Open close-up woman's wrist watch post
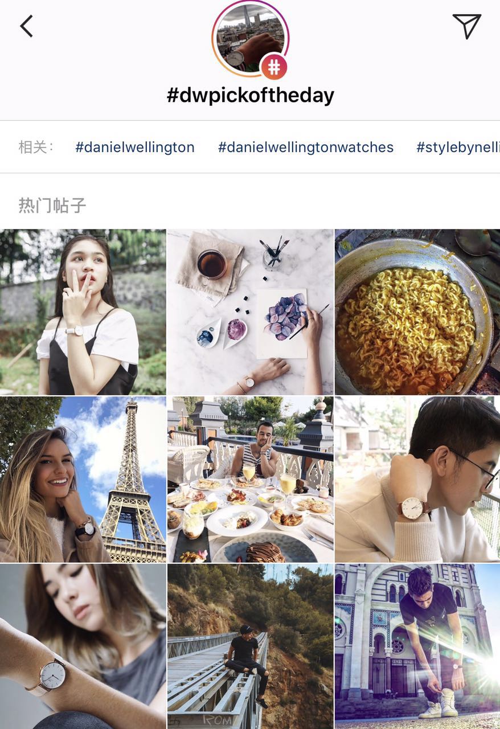The image size is (500, 729). [83, 646]
